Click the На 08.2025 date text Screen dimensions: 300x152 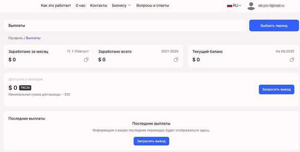[285, 51]
